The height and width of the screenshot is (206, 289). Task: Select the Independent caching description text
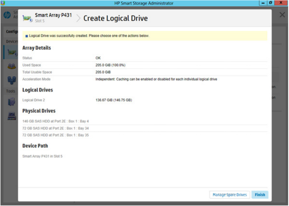[156, 79]
